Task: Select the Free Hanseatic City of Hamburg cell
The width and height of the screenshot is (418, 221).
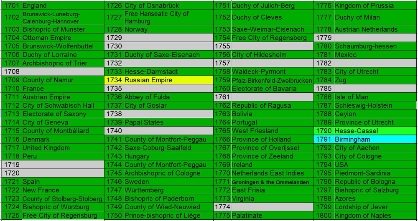Action: coord(168,17)
